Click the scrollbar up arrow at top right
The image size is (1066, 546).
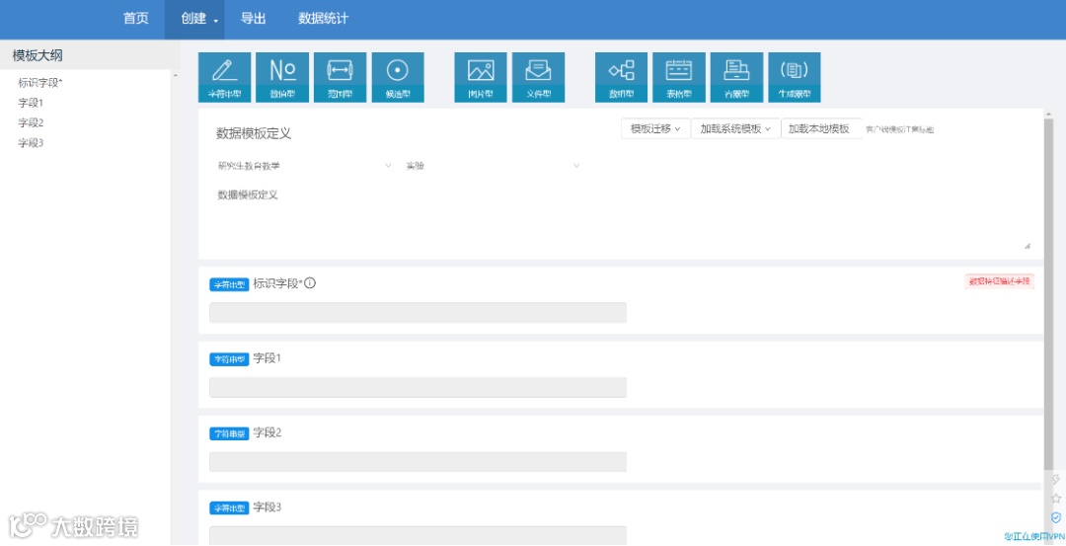[x=1047, y=114]
